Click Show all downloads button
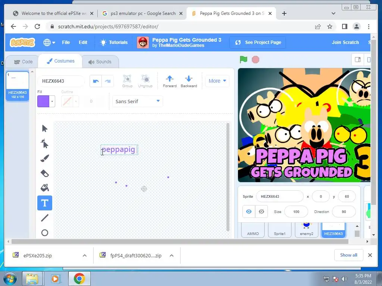Viewport: 382px width, 286px height. (x=349, y=255)
